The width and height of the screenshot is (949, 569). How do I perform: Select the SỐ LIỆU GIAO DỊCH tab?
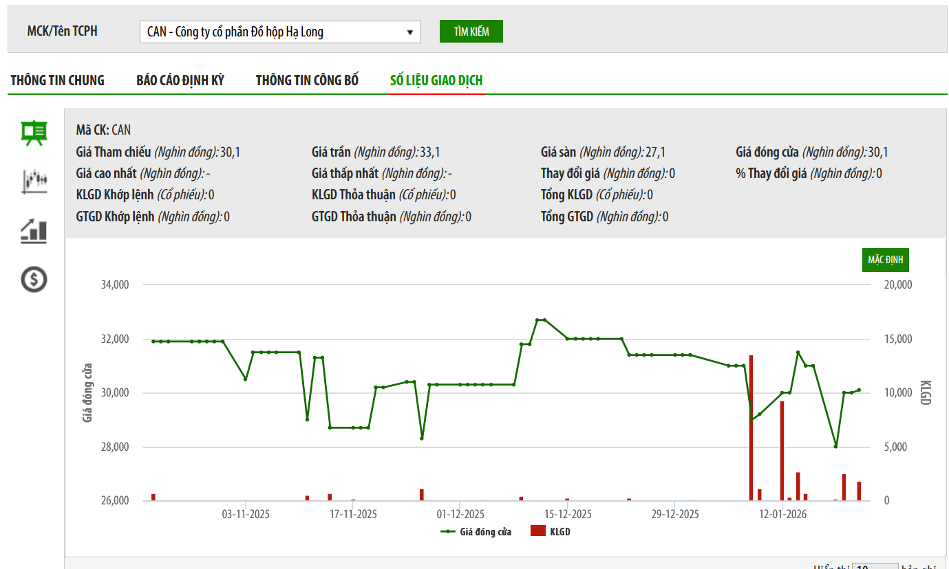[436, 80]
